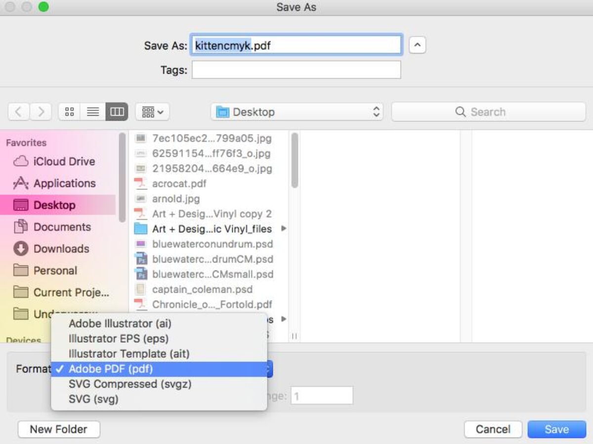Click the back navigation arrow
This screenshot has width=593, height=444.
(x=19, y=112)
